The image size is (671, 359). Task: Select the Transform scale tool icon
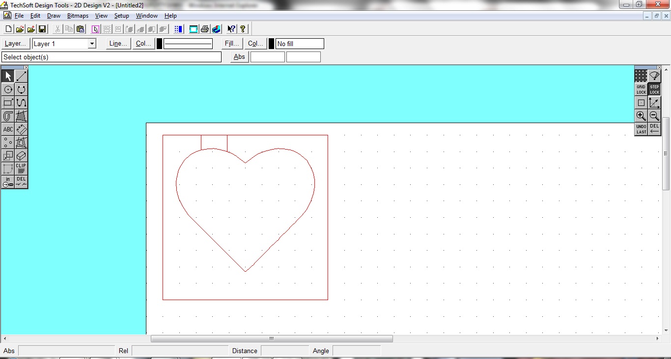click(x=8, y=155)
